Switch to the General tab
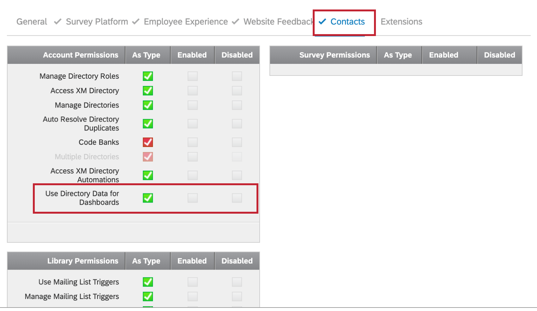Screen dimensions: 537x311 [x=32, y=21]
